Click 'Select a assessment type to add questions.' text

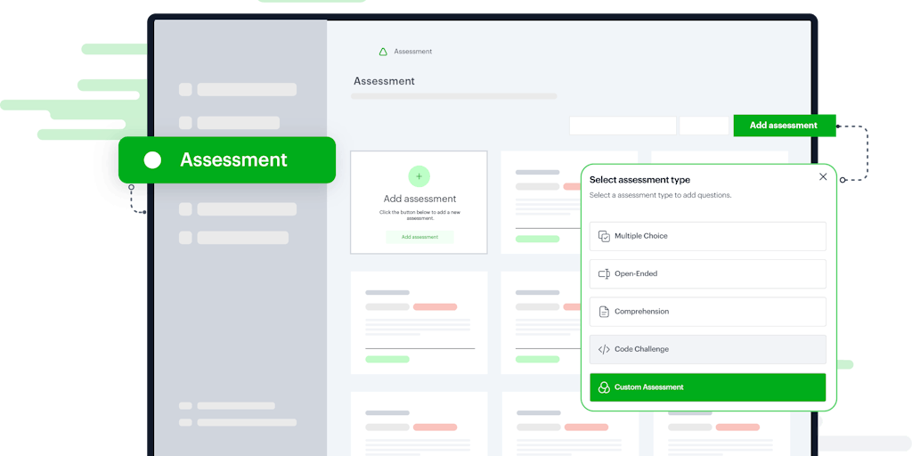click(660, 195)
